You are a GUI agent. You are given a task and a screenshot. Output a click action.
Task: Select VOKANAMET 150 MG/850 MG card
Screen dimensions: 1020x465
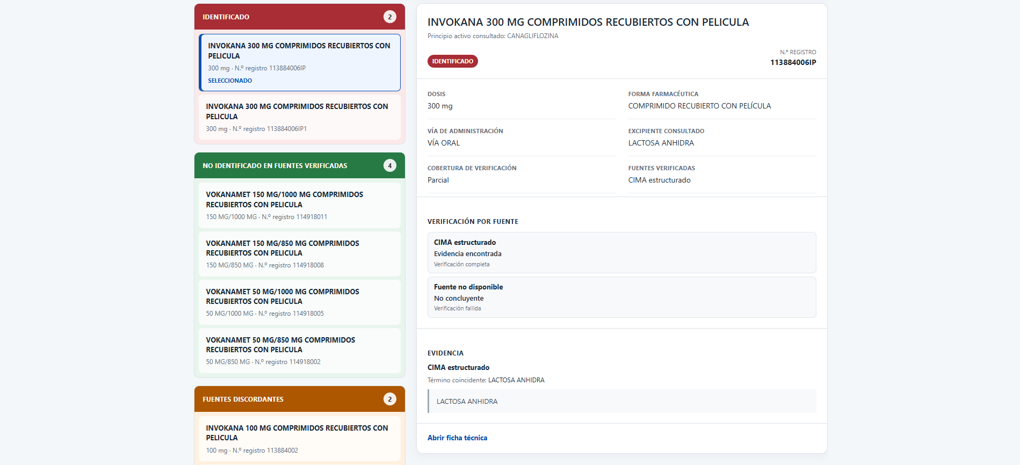coord(300,254)
